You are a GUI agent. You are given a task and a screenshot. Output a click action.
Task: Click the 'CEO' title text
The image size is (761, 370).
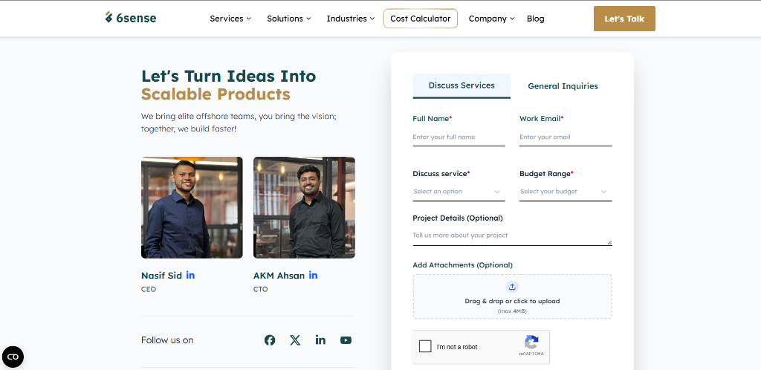coord(149,289)
